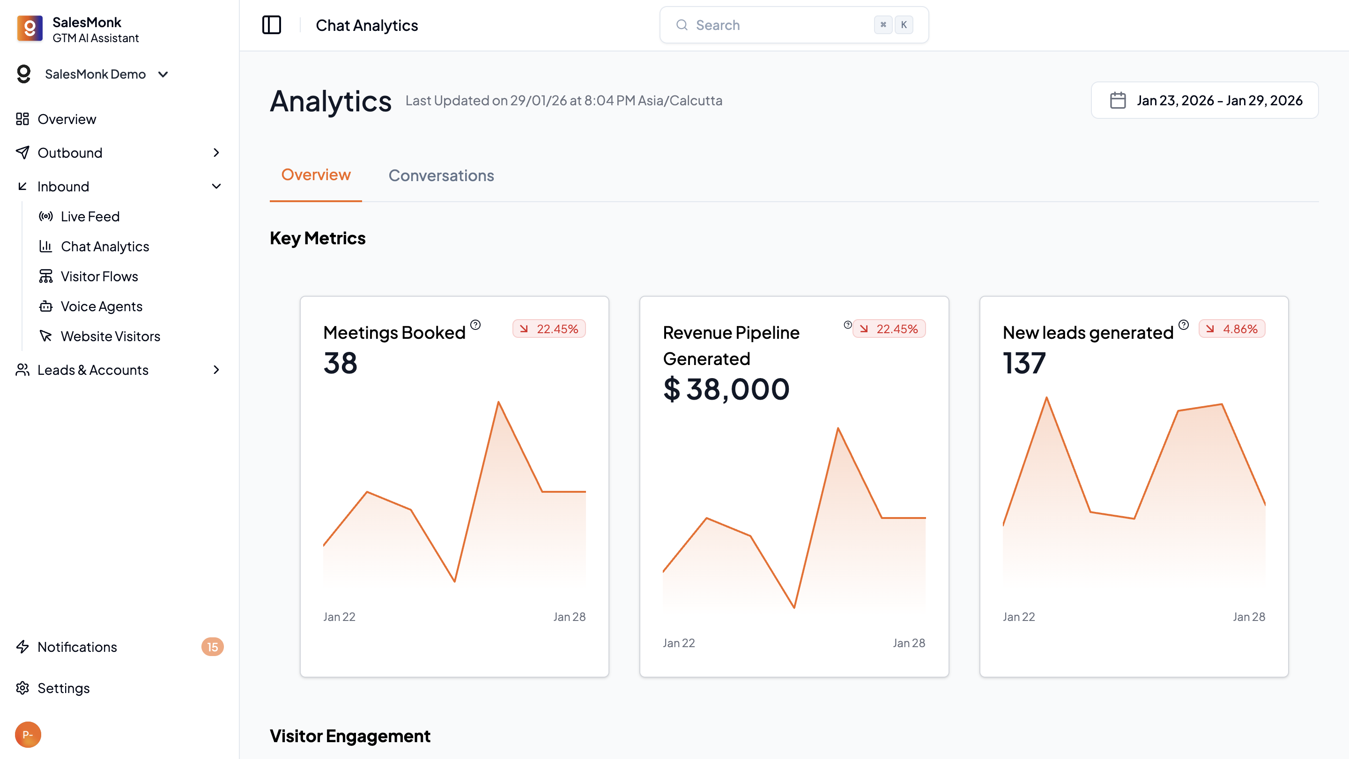This screenshot has width=1349, height=759.
Task: Collapse the Inbound section chevron
Action: tap(216, 186)
